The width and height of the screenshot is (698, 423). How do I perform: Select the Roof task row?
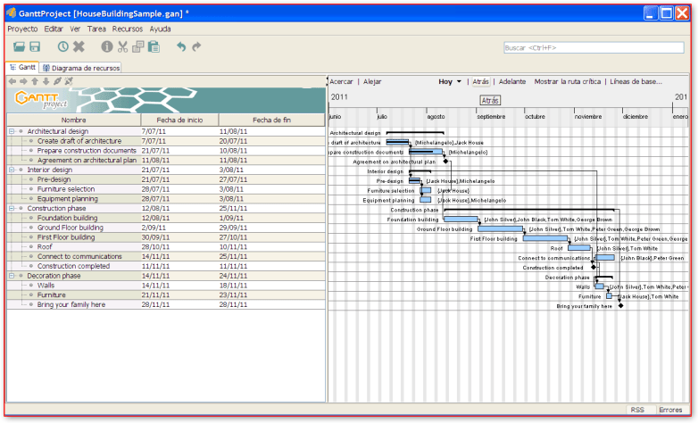click(x=45, y=247)
